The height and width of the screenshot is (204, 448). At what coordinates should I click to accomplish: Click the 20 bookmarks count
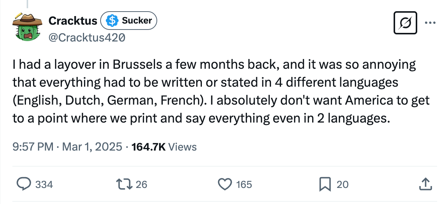click(342, 184)
